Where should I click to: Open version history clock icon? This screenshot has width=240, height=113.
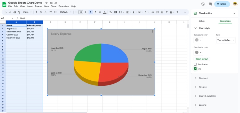click(203, 4)
